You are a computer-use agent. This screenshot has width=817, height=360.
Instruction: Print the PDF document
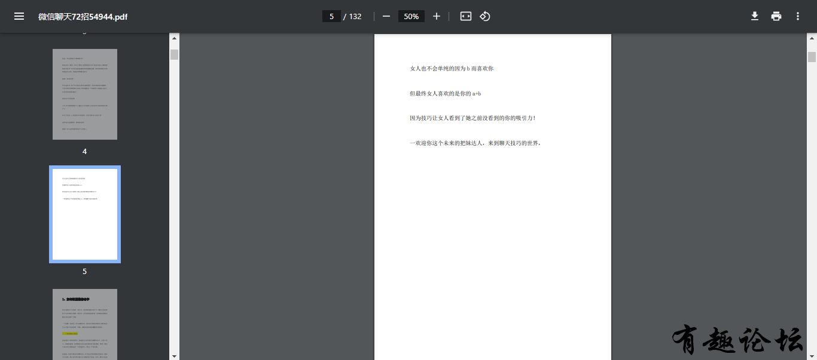tap(776, 16)
